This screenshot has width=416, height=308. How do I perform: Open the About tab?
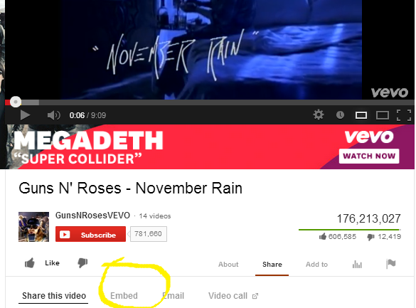[x=228, y=265]
